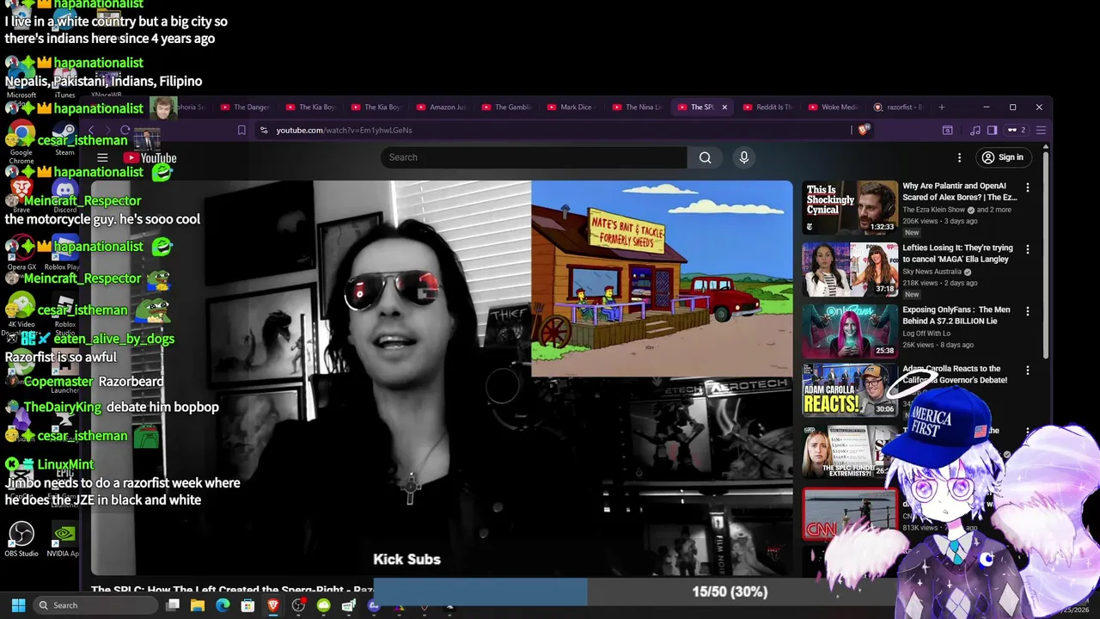Open the Brave music note media control
Viewport: 1100px width, 619px height.
pos(975,131)
